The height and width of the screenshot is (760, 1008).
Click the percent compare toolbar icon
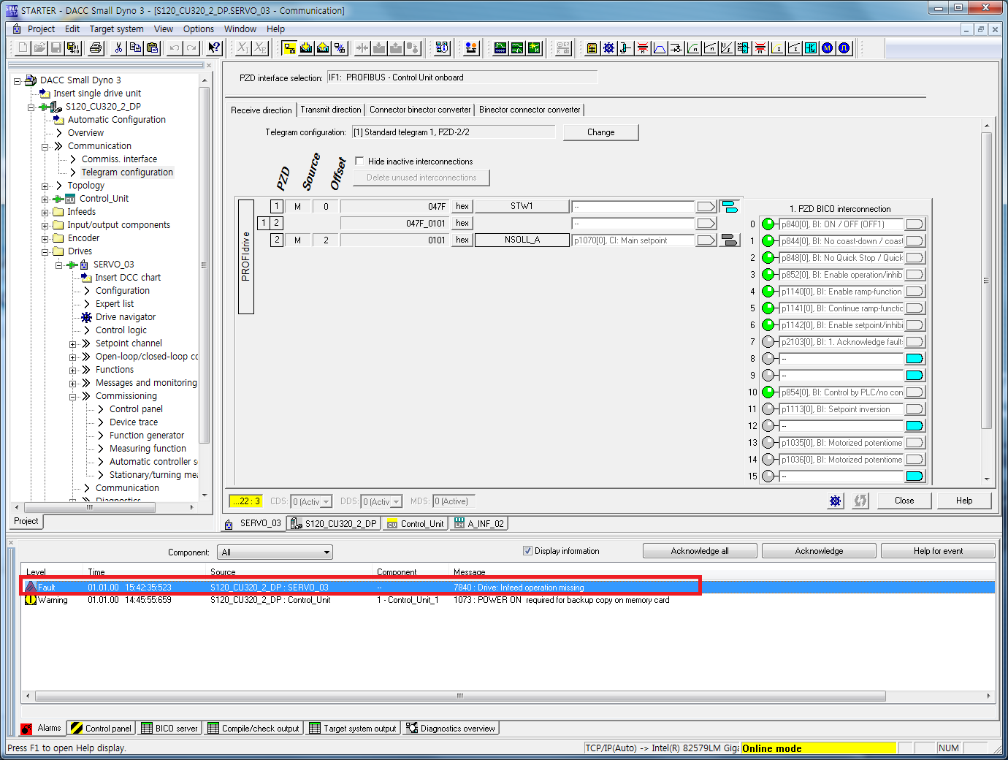(340, 48)
